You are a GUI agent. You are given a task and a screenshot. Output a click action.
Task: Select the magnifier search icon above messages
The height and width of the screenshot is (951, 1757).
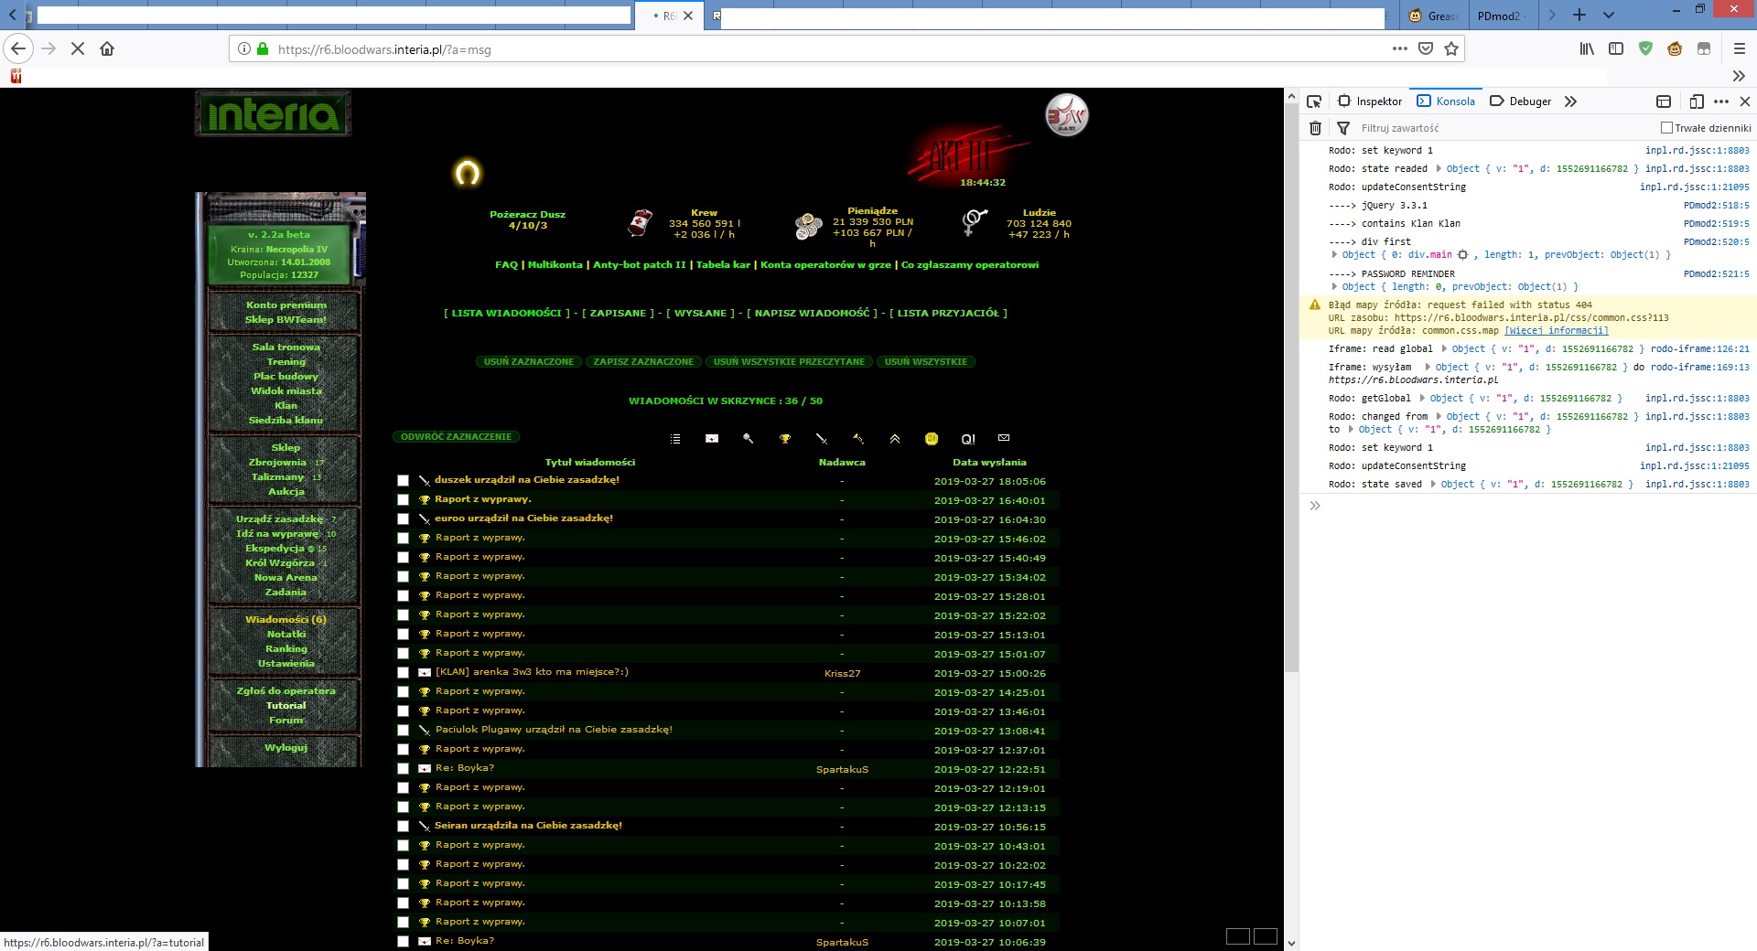click(748, 440)
